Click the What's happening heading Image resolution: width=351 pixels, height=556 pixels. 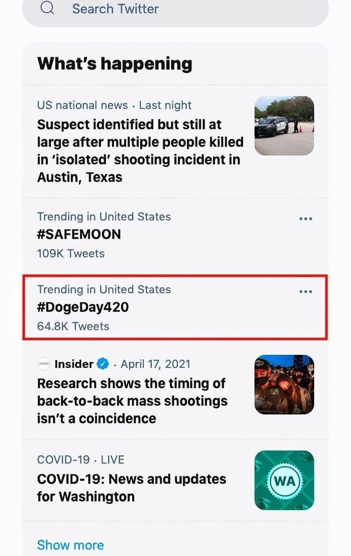(x=115, y=64)
